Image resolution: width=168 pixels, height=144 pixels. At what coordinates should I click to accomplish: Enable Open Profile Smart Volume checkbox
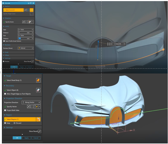point(4,41)
